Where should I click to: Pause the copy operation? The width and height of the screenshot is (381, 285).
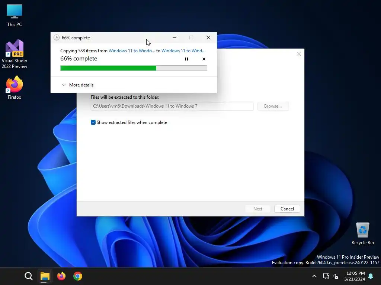coord(187,59)
